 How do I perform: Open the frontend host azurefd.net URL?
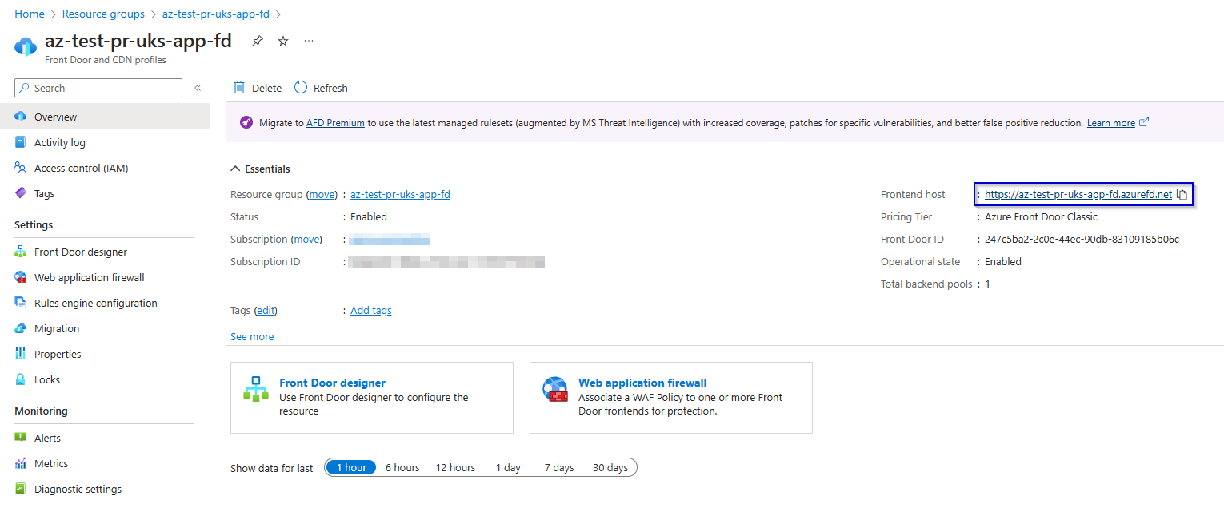(x=1078, y=194)
